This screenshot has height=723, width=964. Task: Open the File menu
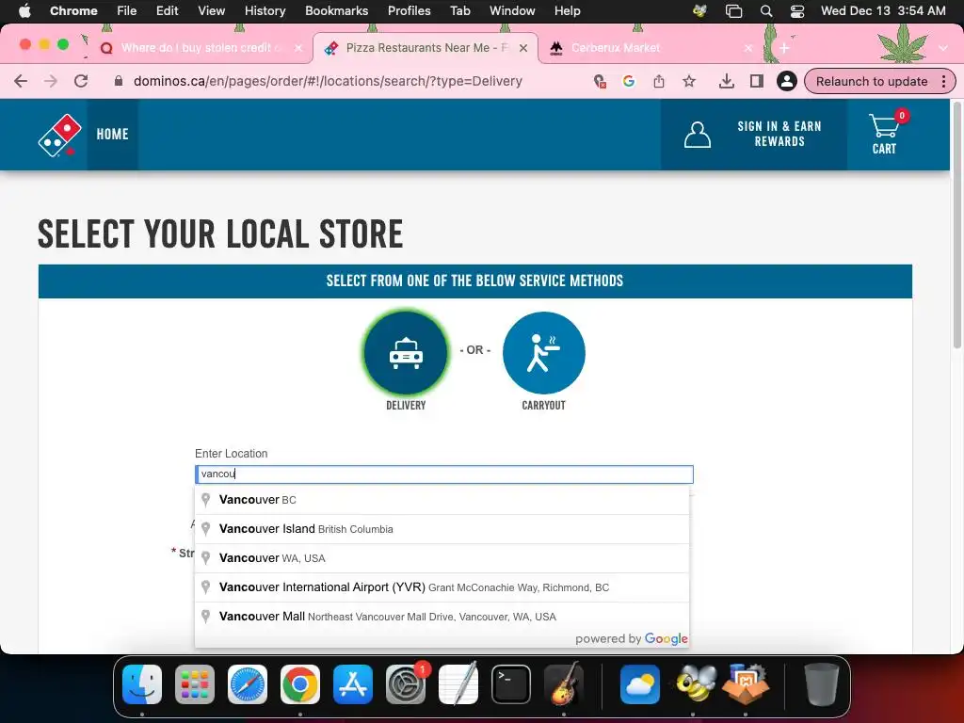tap(127, 10)
